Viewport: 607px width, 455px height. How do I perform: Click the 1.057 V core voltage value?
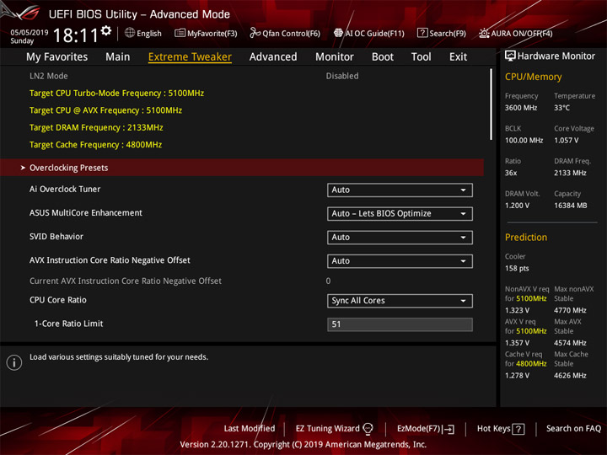click(x=566, y=140)
